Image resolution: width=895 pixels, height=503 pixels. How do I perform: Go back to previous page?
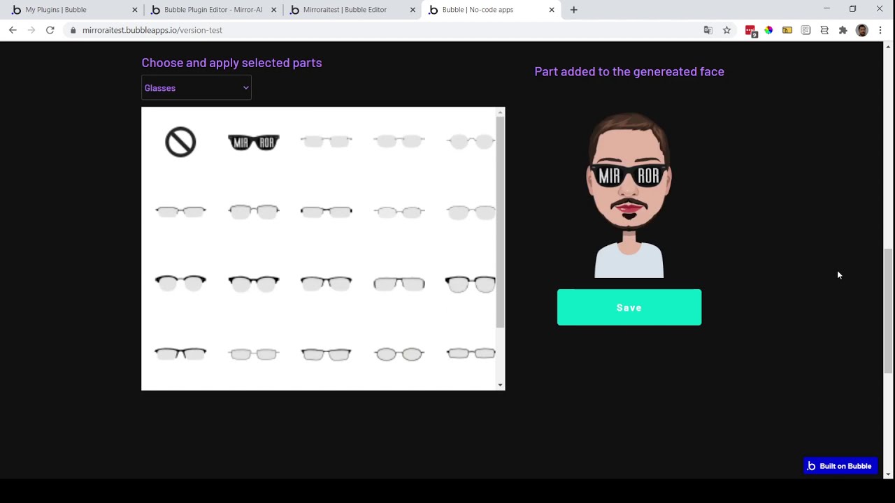13,30
